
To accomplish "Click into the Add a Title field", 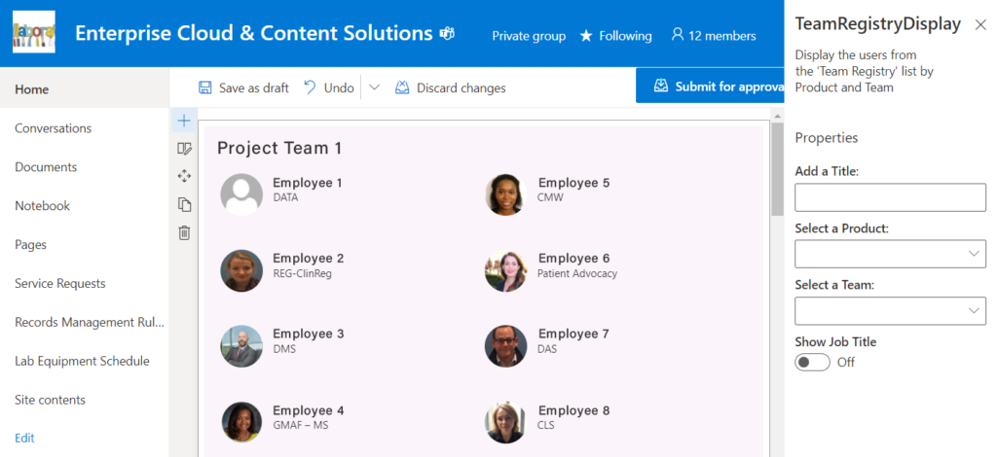I will (x=890, y=197).
